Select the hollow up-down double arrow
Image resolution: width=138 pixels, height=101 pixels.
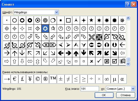(x=38, y=61)
